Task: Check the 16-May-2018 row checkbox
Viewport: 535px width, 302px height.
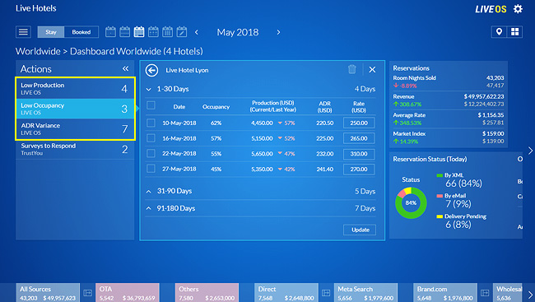Action: (151, 138)
